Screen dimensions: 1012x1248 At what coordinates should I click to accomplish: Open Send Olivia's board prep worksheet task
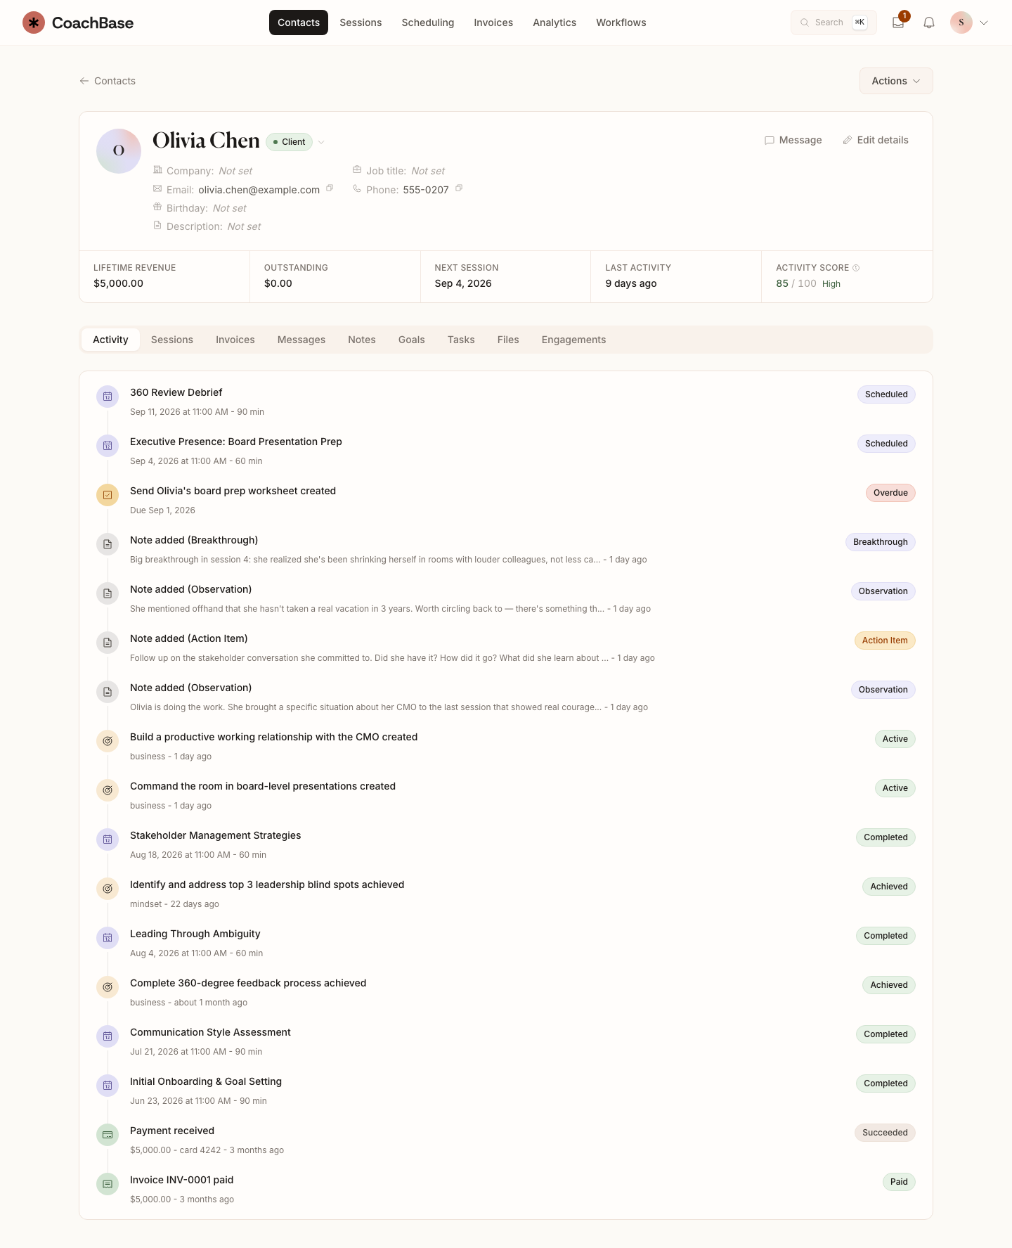233,491
